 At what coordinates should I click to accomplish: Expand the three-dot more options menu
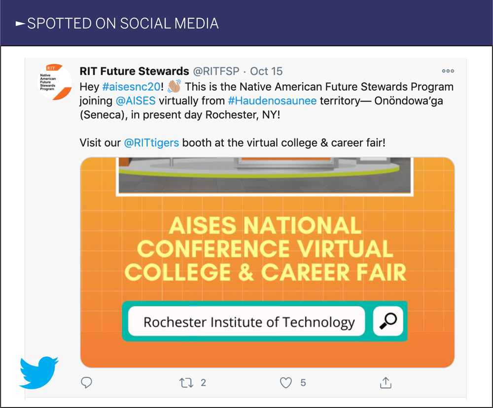448,71
